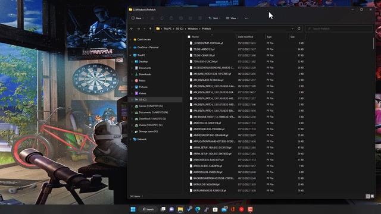Viewport: 381px width, 214px height.
Task: Expand address bar history dropdown
Action: [x=292, y=29]
